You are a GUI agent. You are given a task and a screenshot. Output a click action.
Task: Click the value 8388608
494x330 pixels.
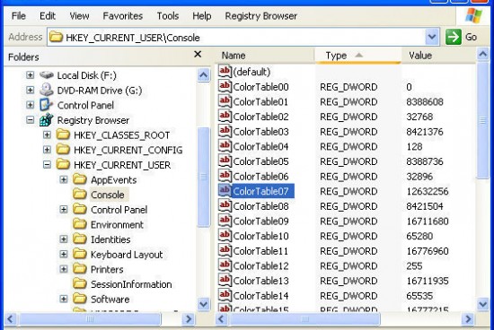point(425,101)
